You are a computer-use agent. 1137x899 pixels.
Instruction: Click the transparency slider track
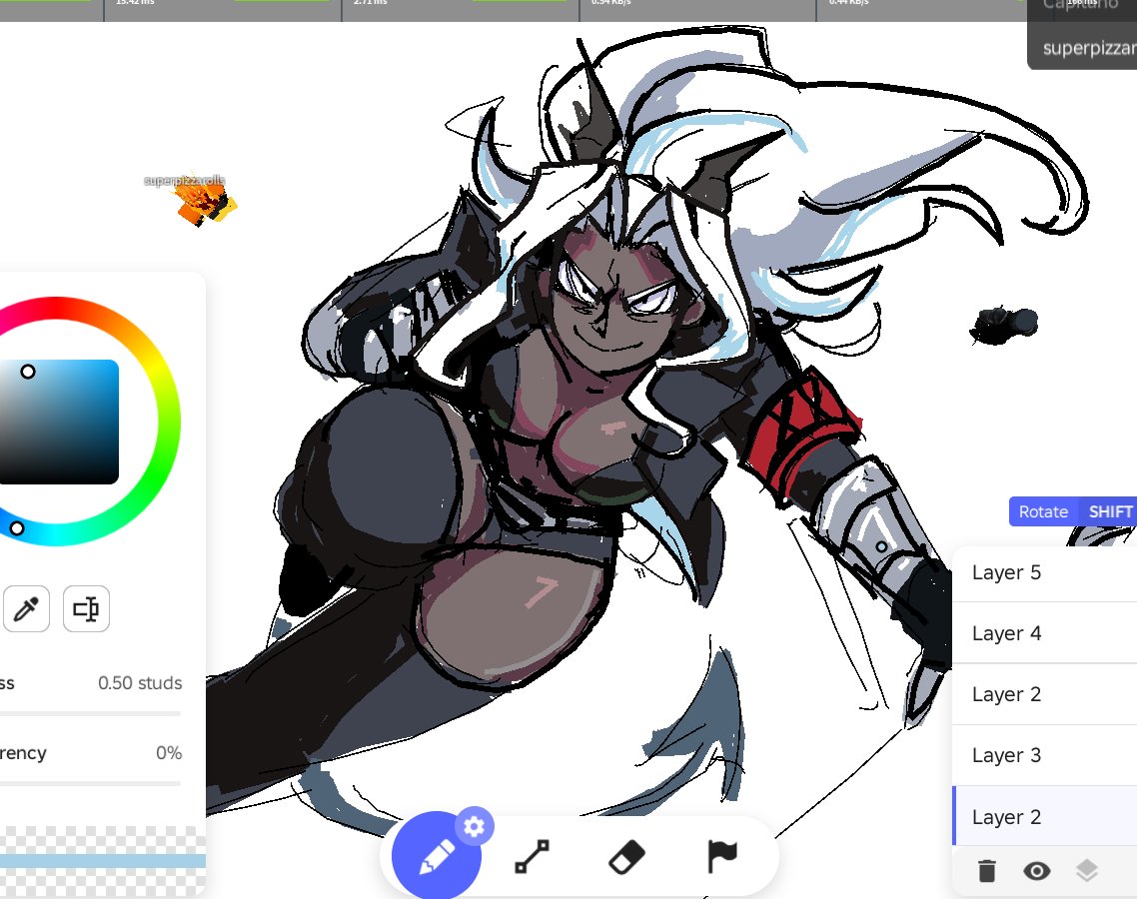(x=90, y=783)
